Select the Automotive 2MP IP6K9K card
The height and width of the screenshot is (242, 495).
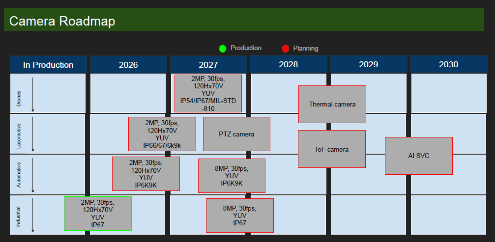coord(146,174)
